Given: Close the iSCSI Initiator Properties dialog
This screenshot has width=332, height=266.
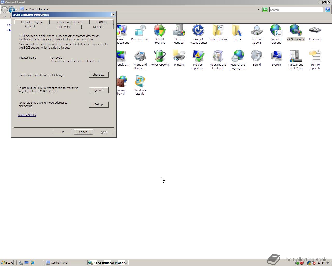Looking at the screenshot, I should pos(113,15).
